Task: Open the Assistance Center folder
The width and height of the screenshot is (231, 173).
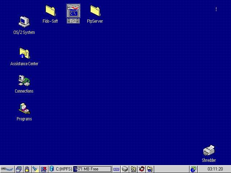Action: [25, 53]
